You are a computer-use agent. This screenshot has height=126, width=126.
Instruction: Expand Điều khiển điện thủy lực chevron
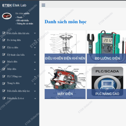tap(35, 91)
